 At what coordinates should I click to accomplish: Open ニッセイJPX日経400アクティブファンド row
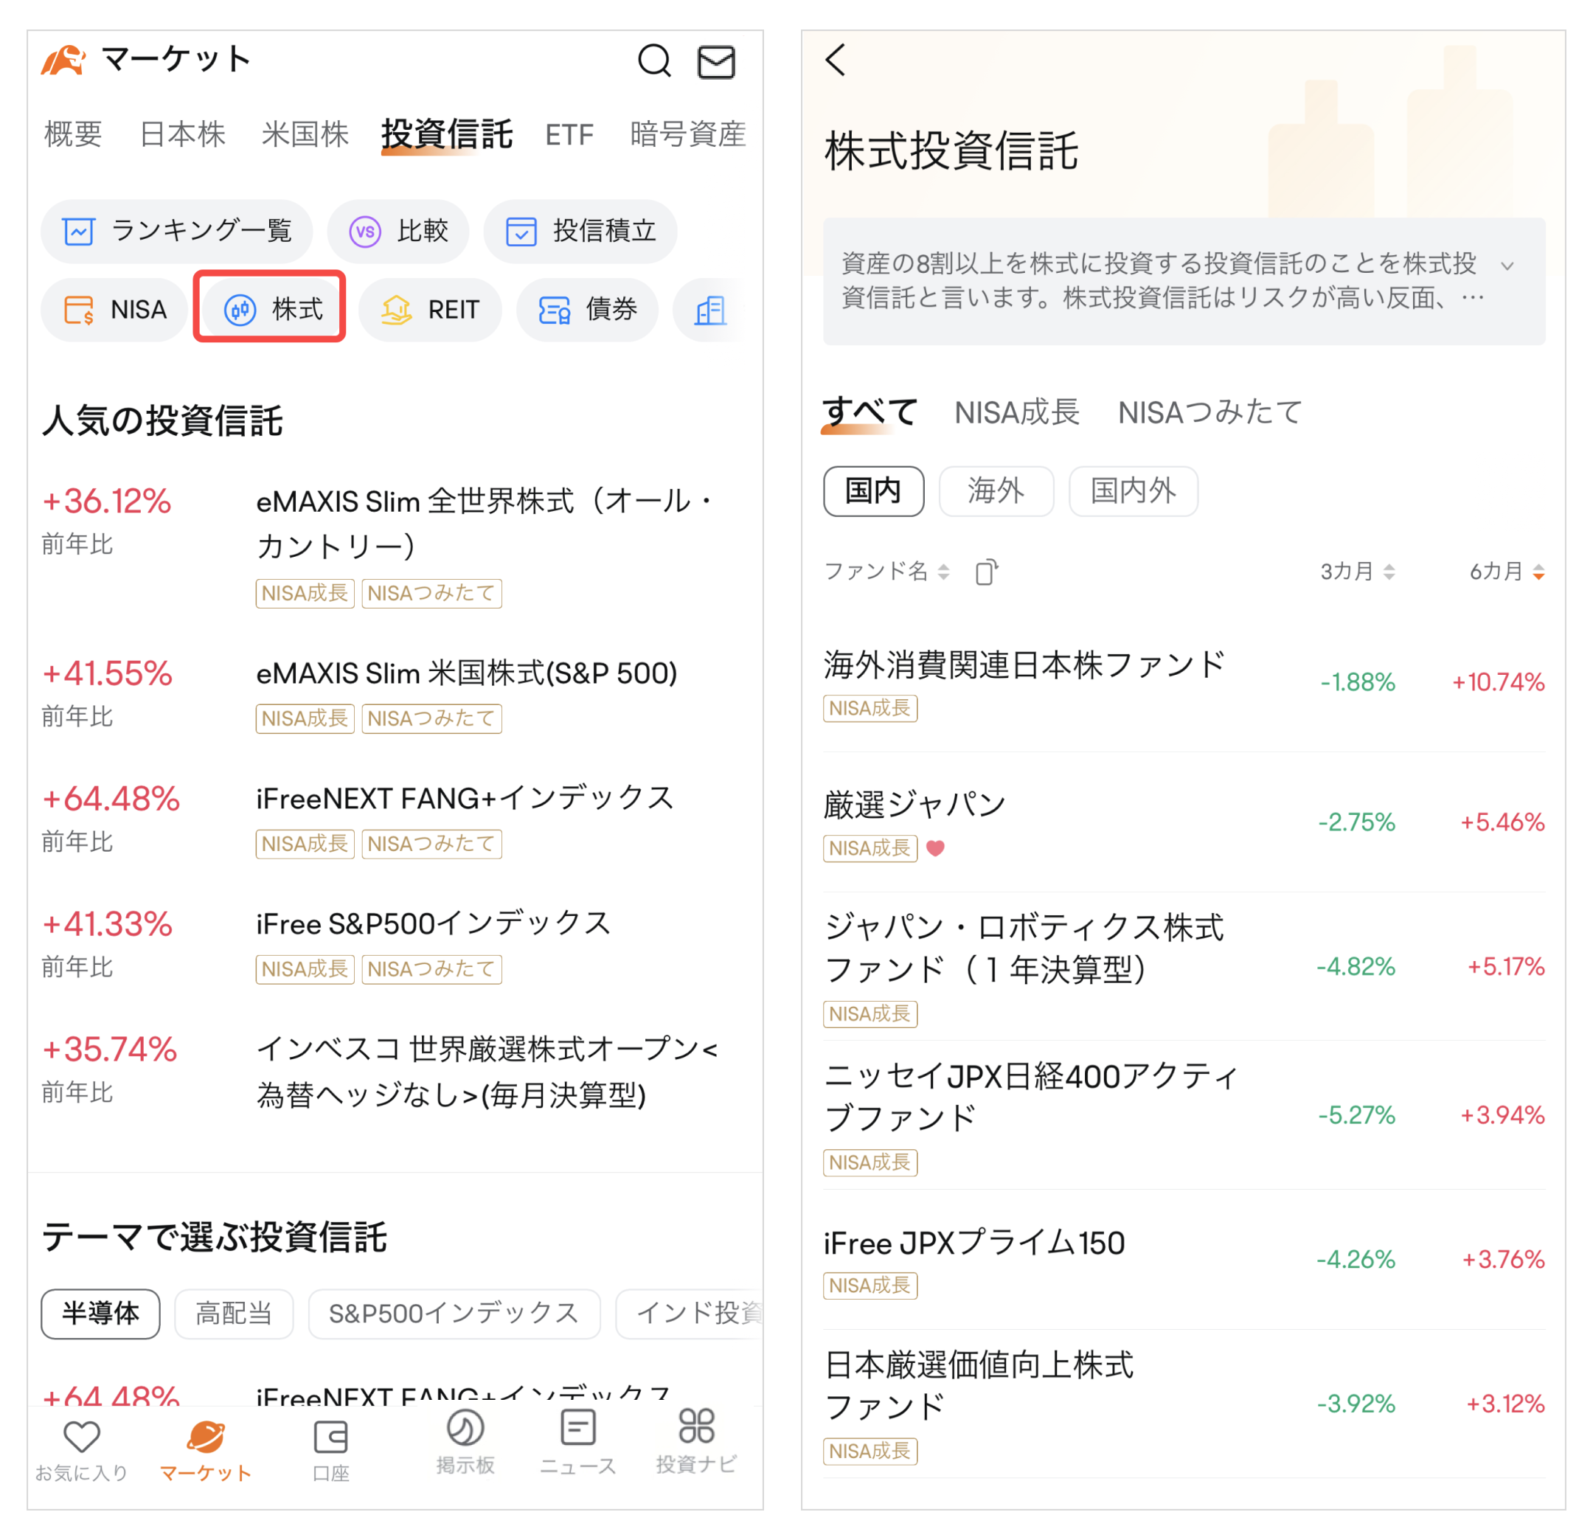(x=1184, y=1116)
